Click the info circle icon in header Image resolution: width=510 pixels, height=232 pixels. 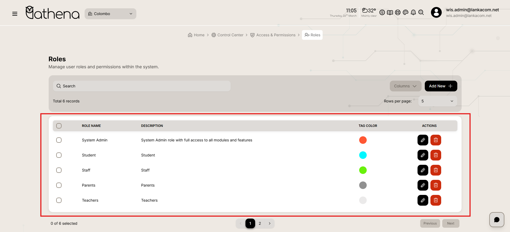click(382, 12)
